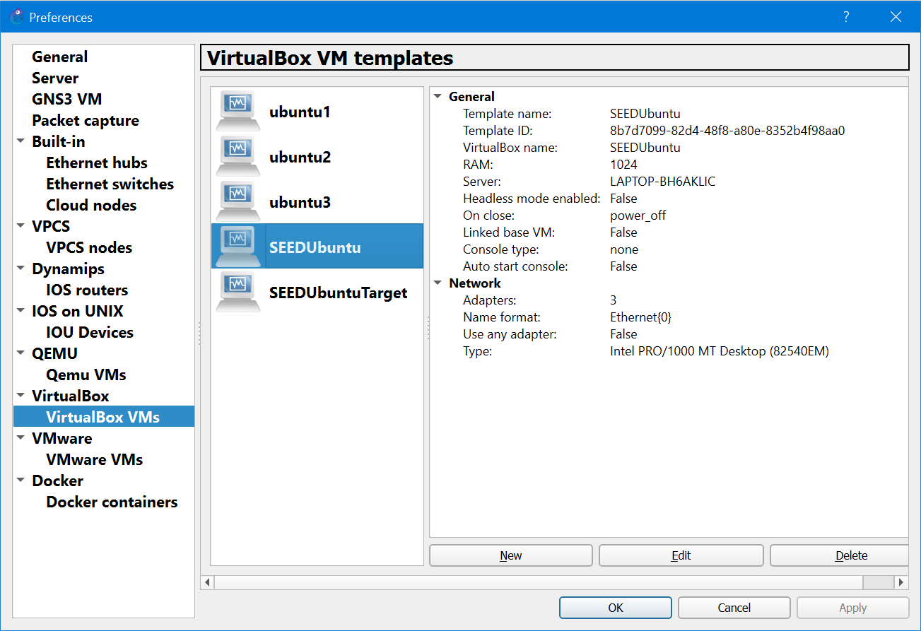Collapse the General details group arrow

[x=438, y=96]
